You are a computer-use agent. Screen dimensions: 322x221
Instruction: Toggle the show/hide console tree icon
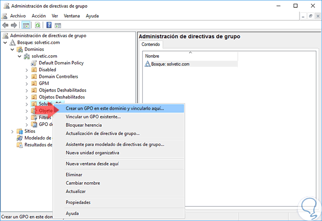(x=26, y=25)
